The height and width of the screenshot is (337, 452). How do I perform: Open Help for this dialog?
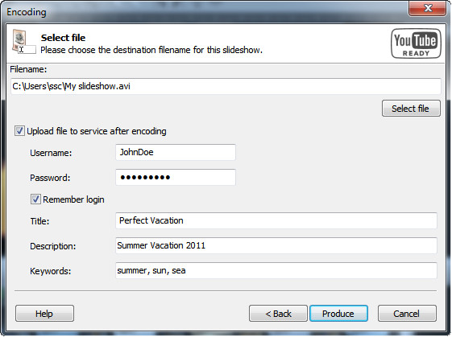coord(44,314)
